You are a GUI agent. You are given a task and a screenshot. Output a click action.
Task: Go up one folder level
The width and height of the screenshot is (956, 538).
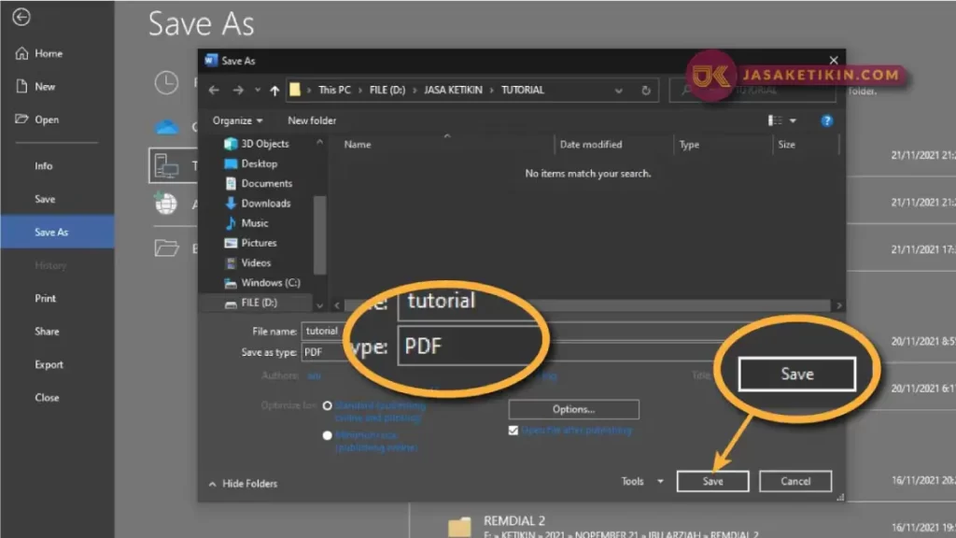coord(275,91)
